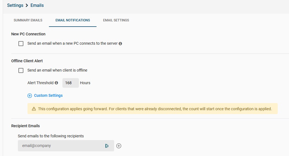Expand the Custom Settings section
The width and height of the screenshot is (289, 156).
[48, 96]
